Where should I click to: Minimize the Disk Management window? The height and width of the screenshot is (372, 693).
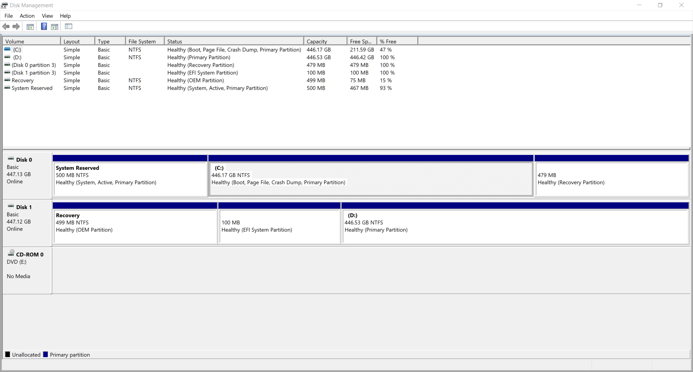tap(639, 5)
